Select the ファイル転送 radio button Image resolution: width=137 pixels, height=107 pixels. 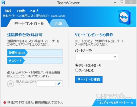77,70
